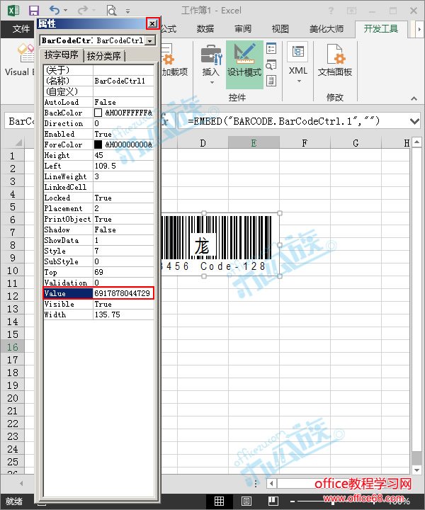
Task: Open the Undo history dropdown arrow
Action: [x=65, y=11]
